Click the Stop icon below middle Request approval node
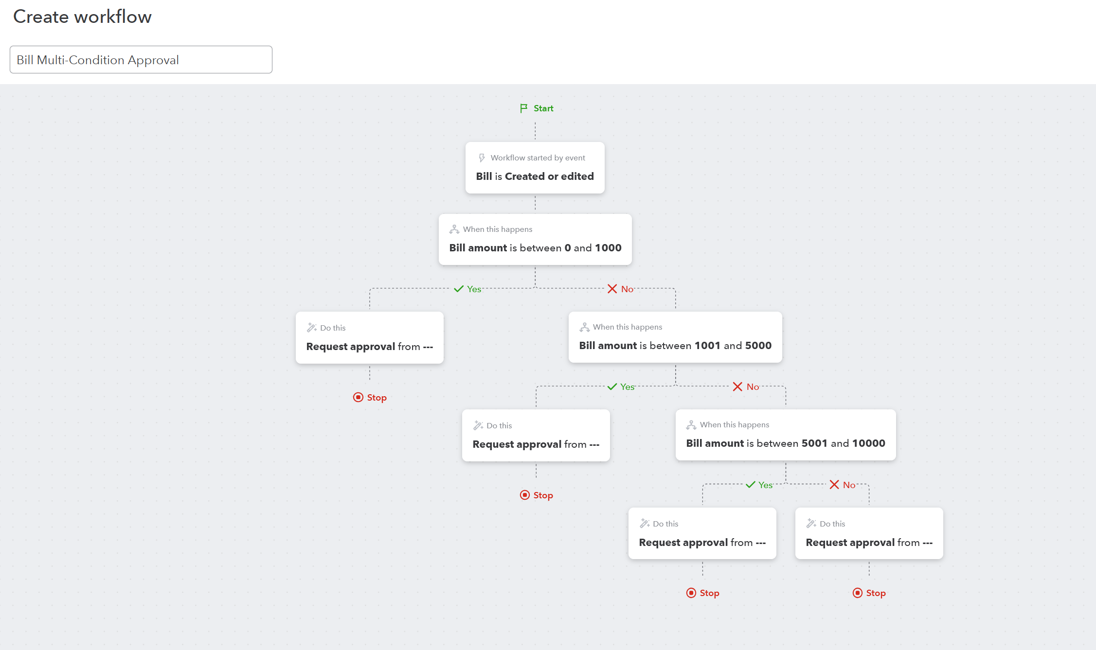The image size is (1096, 650). [x=525, y=495]
